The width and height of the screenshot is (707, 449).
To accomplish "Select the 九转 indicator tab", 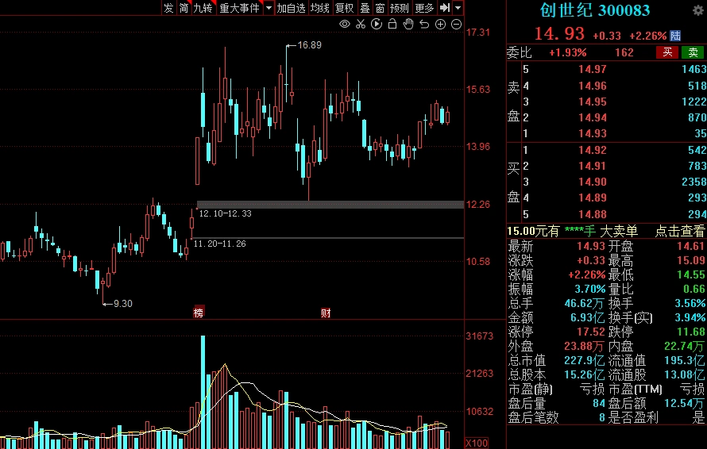I will coord(203,8).
